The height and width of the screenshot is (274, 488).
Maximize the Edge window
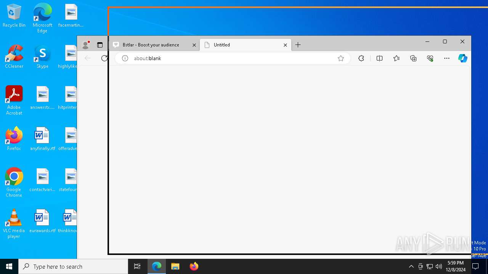click(x=445, y=41)
